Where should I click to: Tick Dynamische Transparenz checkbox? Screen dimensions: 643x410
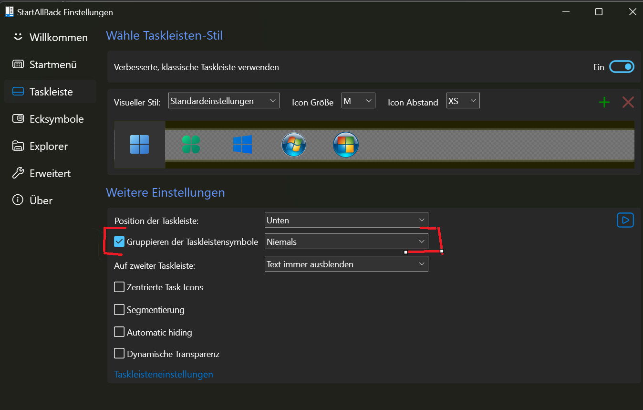click(x=119, y=354)
